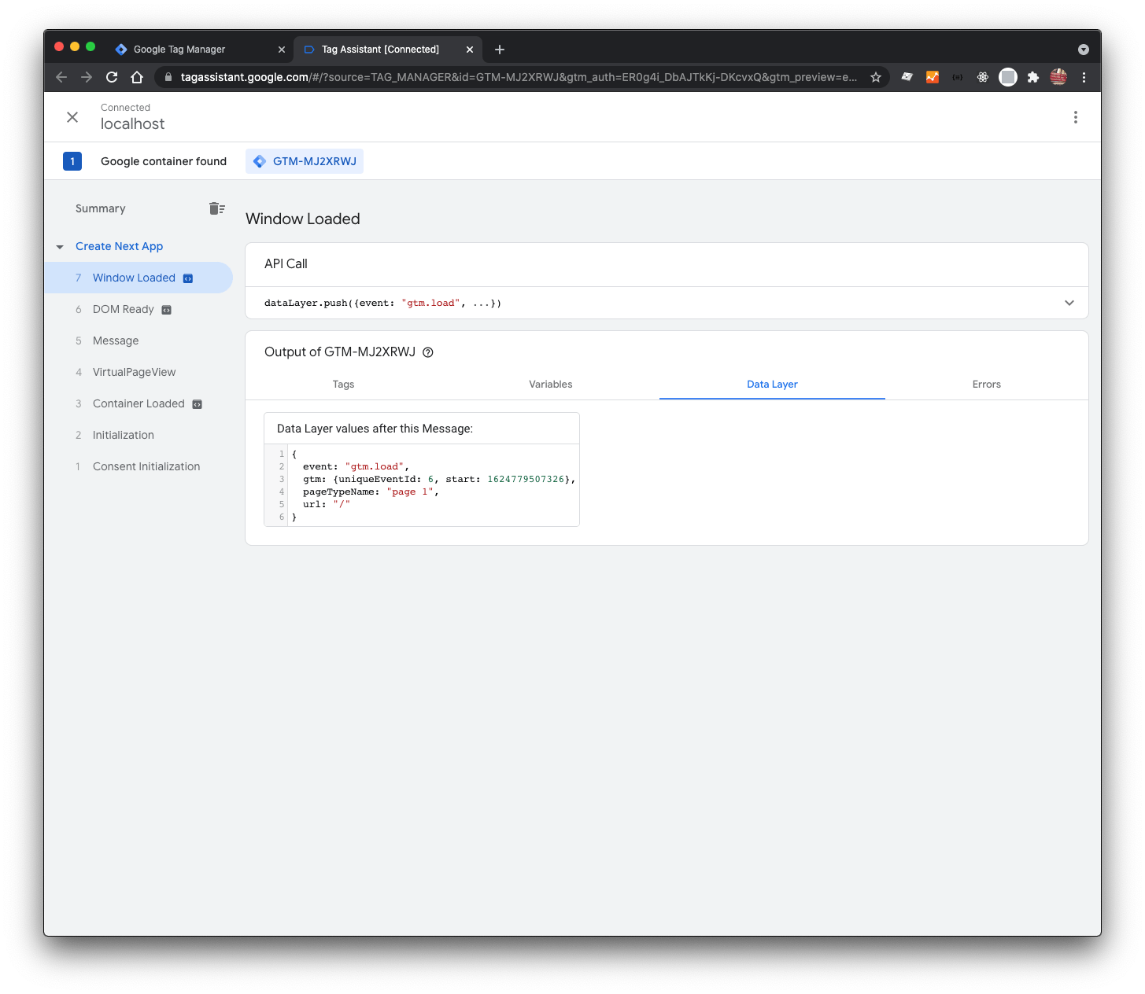
Task: Select the Message event in the sidebar
Action: (x=115, y=341)
